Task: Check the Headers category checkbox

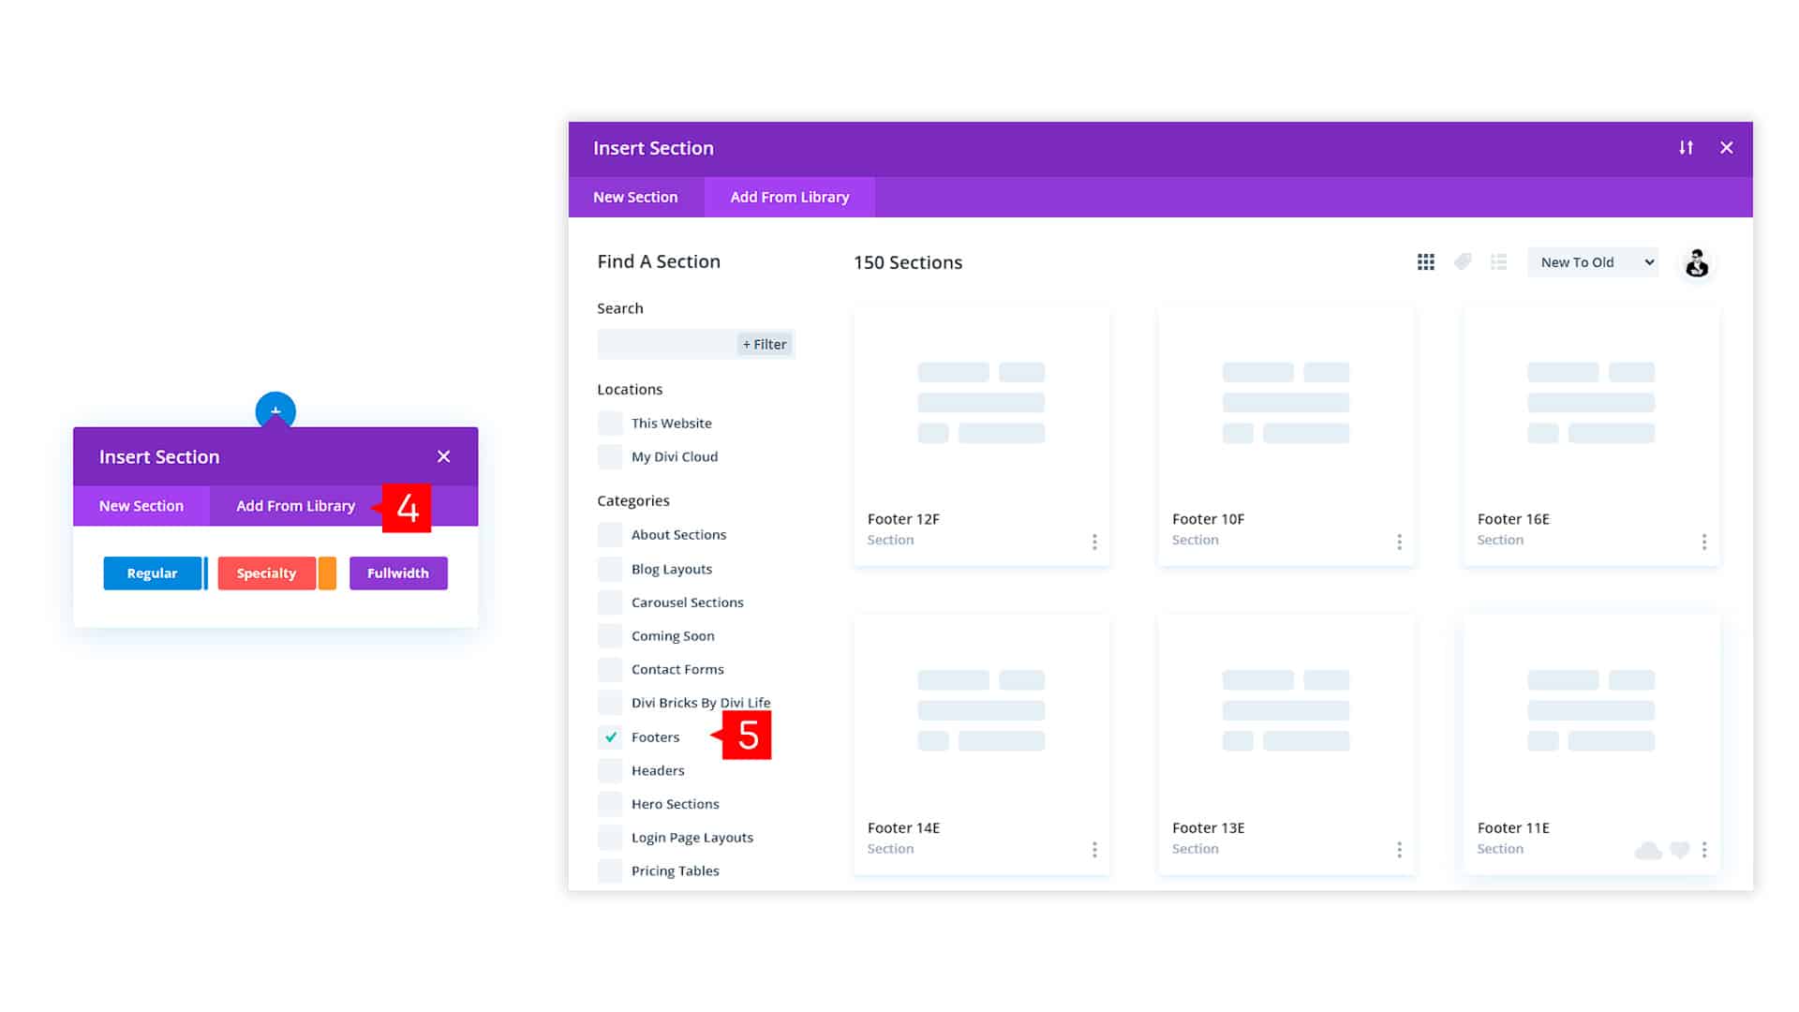Action: pyautogui.click(x=610, y=771)
